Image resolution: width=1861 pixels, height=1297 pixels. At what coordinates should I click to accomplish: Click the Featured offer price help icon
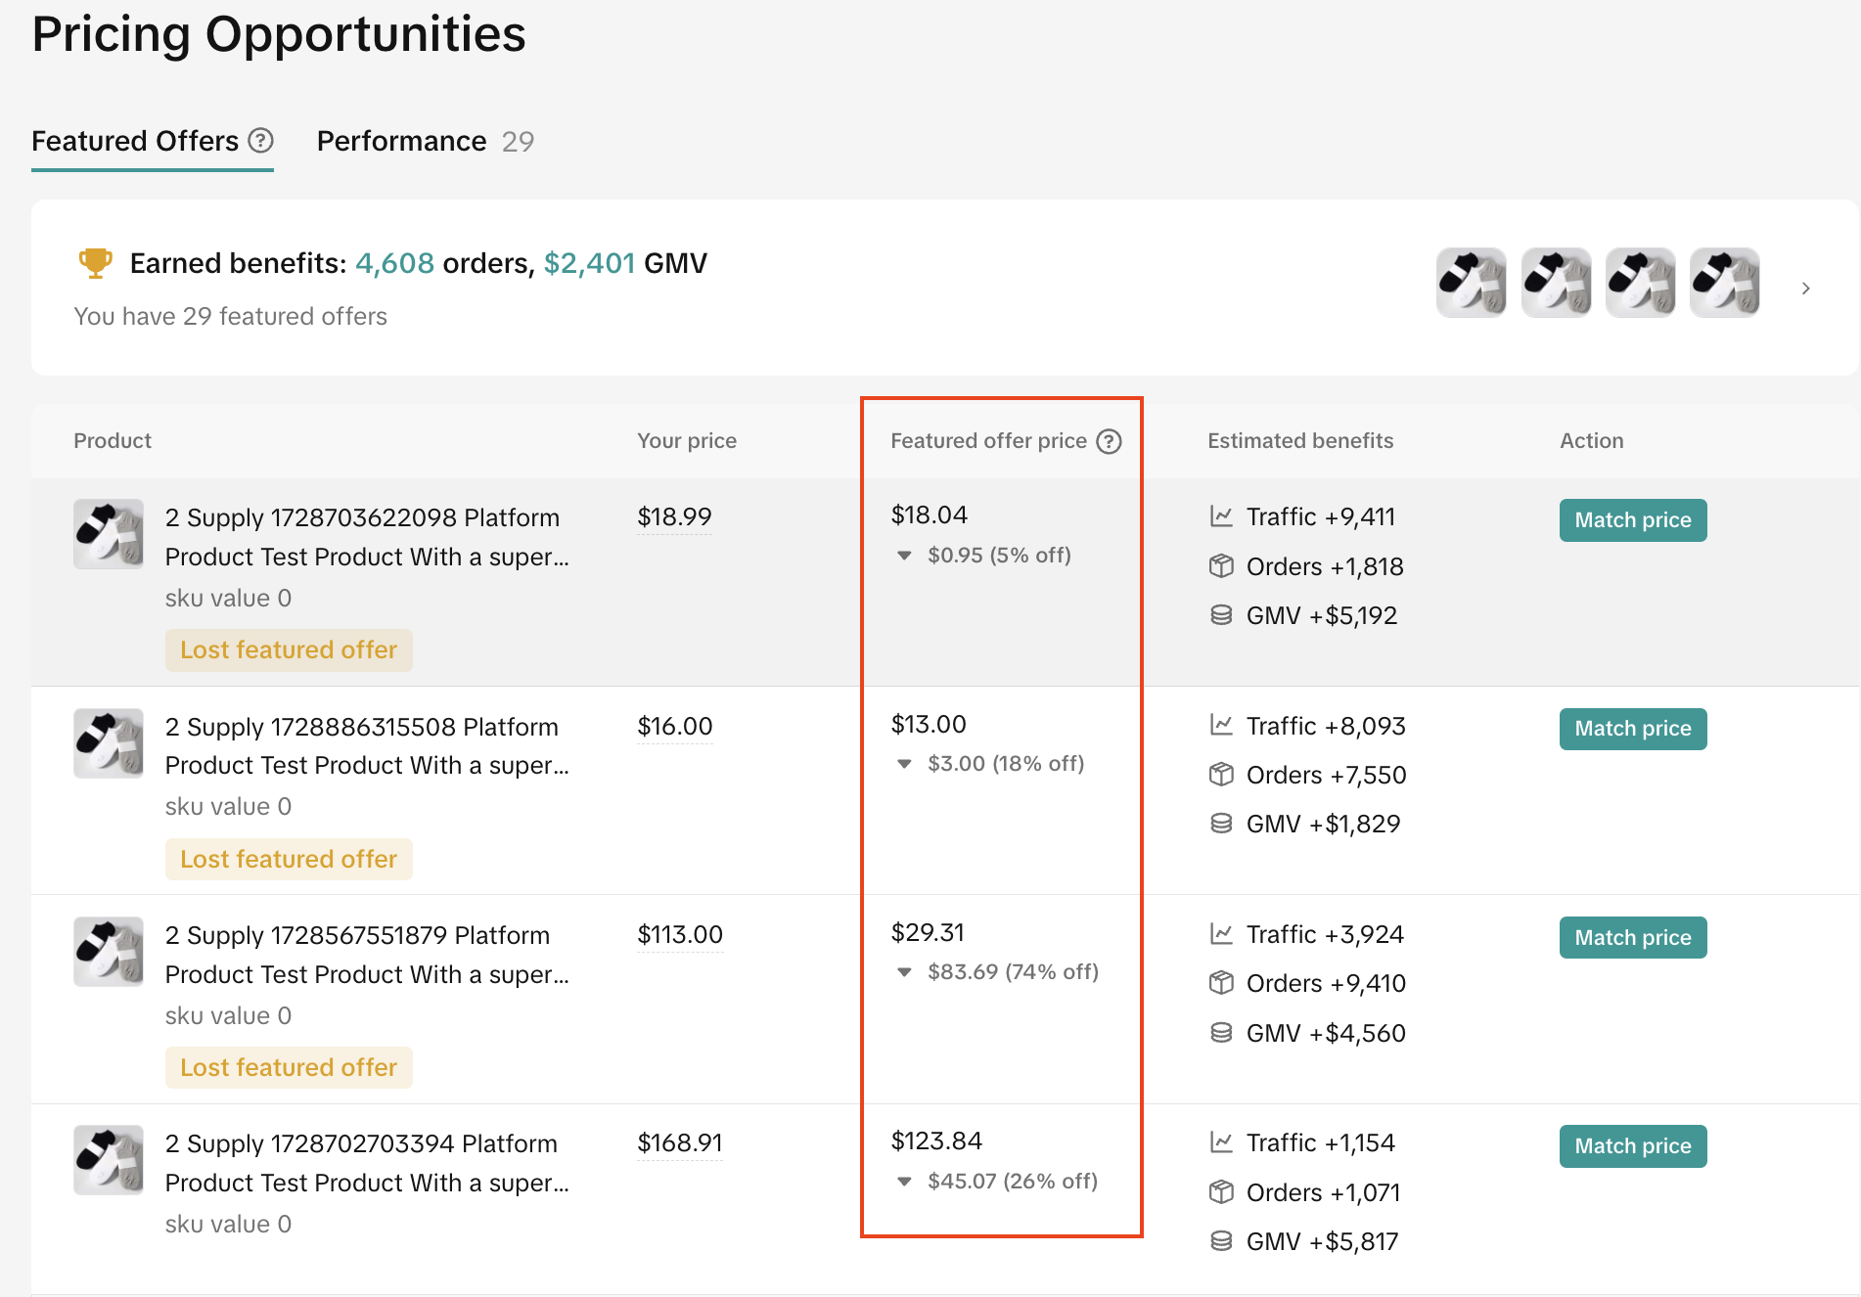coord(1108,441)
